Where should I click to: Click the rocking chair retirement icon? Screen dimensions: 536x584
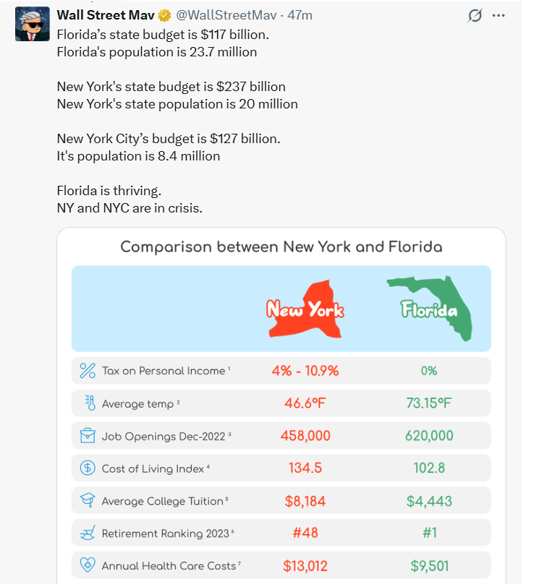pyautogui.click(x=88, y=533)
